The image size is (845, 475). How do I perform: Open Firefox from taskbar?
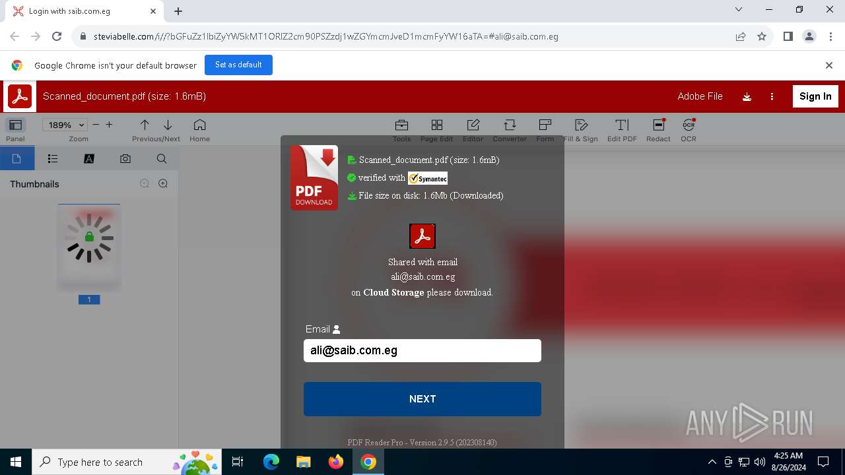point(336,462)
